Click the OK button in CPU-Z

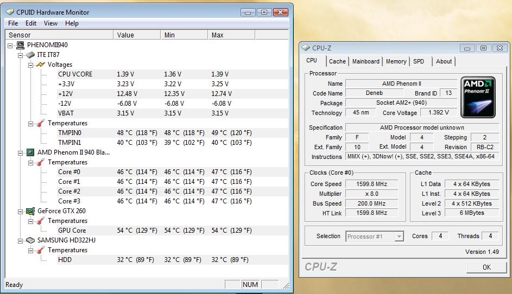click(x=486, y=267)
